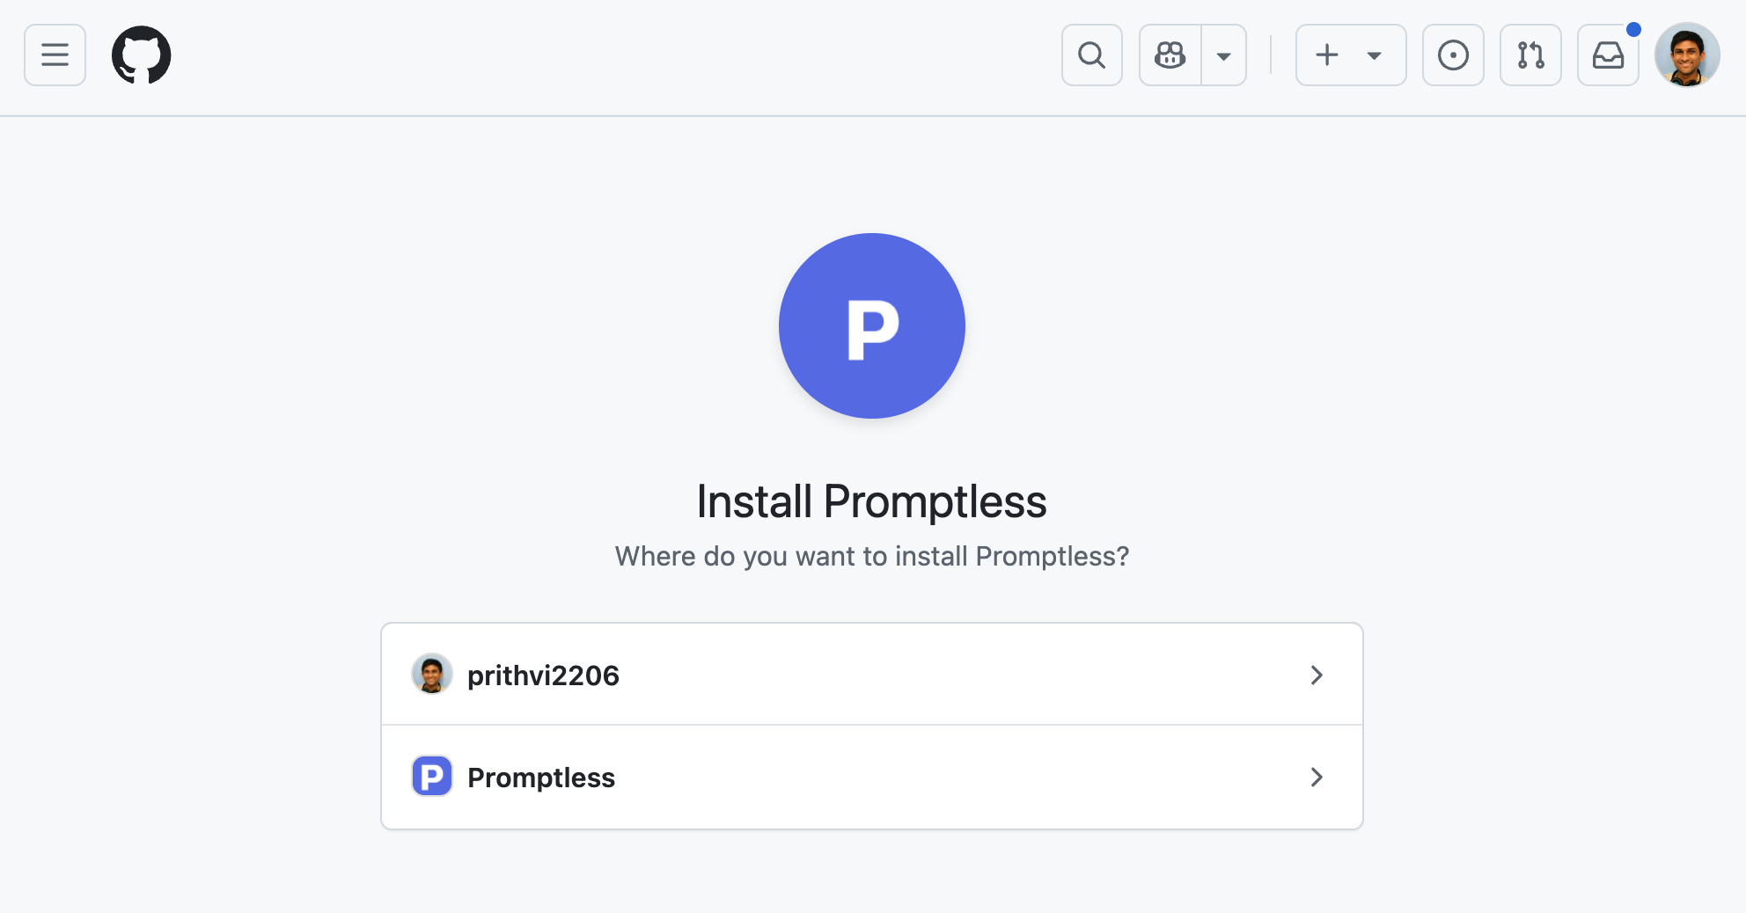Select the Promptless organization for installation
This screenshot has height=913, width=1746.
point(871,777)
